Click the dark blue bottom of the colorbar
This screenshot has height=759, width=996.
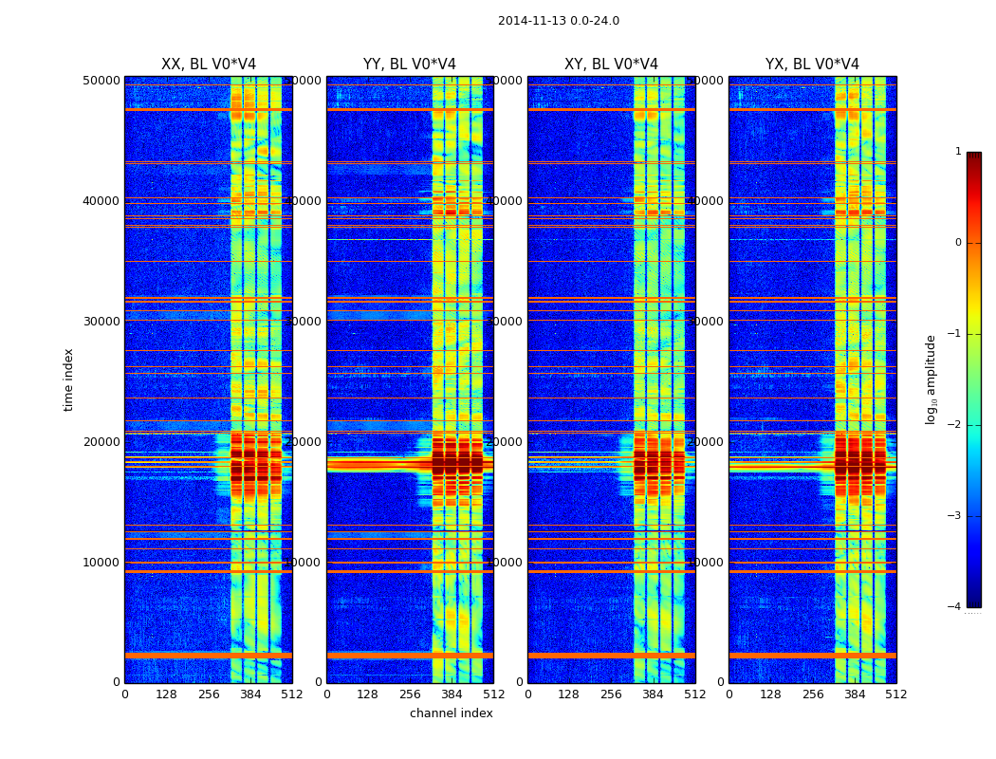[973, 601]
